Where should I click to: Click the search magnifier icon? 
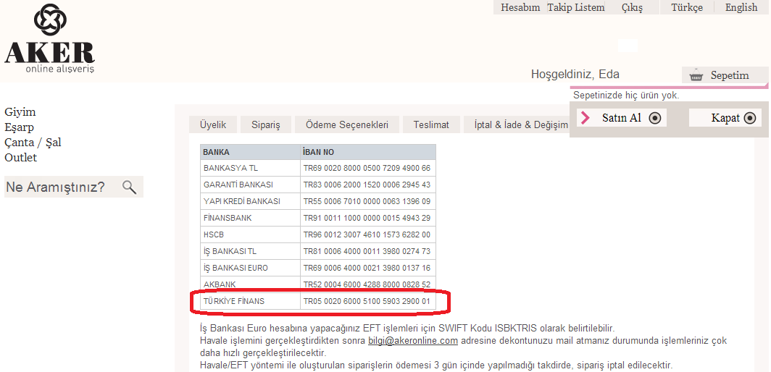[x=129, y=187]
